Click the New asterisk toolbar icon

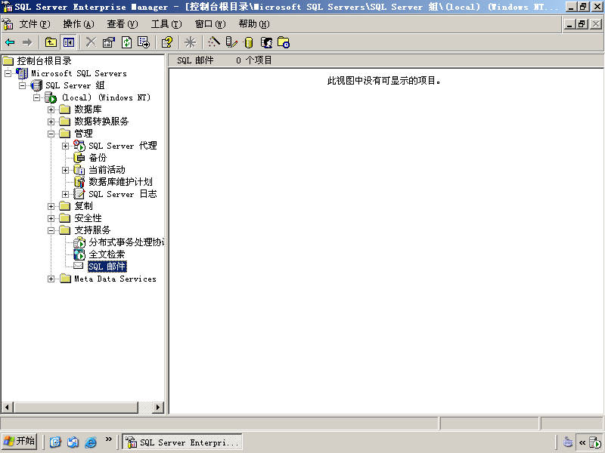[x=191, y=42]
